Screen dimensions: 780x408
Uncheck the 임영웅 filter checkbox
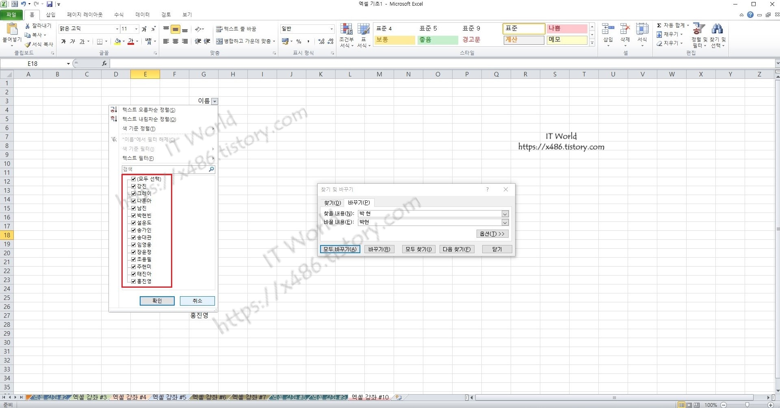(133, 245)
